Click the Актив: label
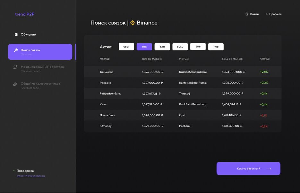Image resolution: width=300 pixels, height=193 pixels. coord(106,47)
